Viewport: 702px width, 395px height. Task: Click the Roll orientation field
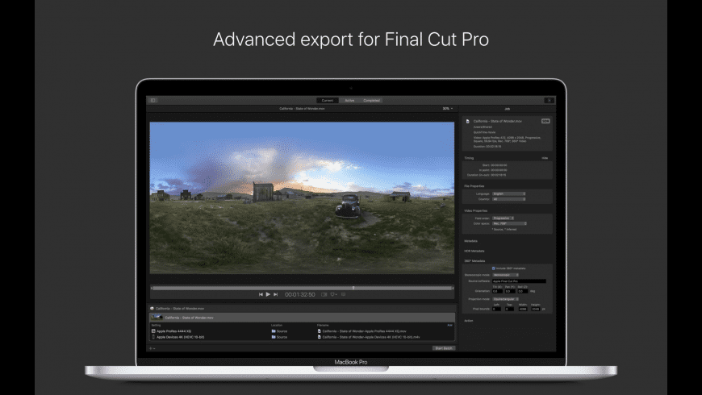tap(523, 291)
